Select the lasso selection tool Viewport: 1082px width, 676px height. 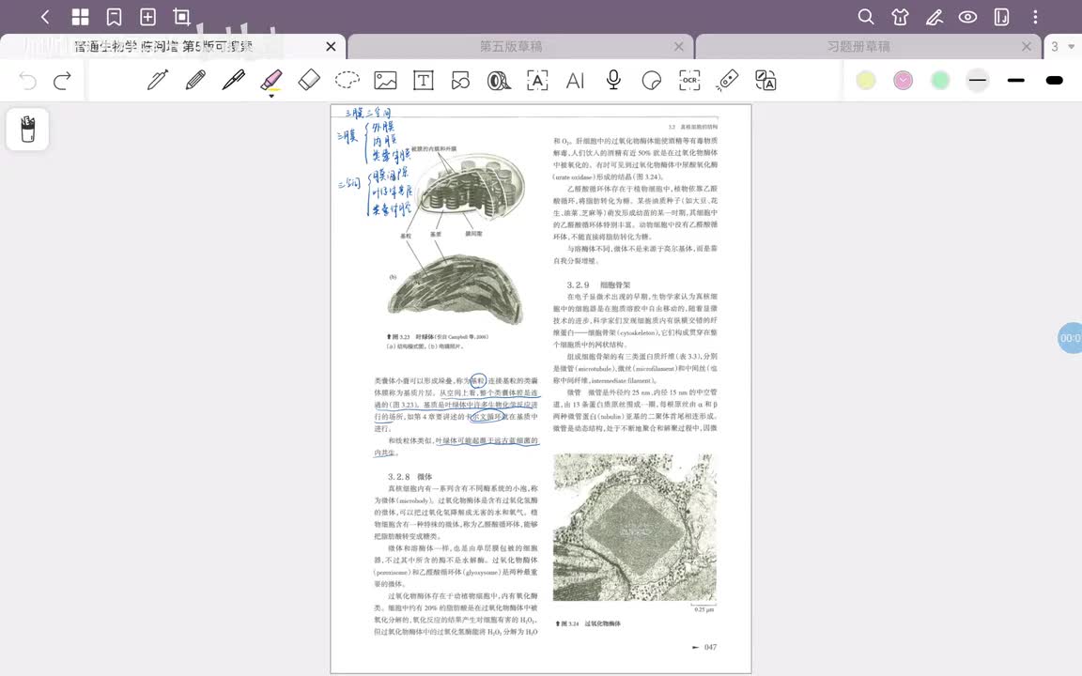click(348, 80)
